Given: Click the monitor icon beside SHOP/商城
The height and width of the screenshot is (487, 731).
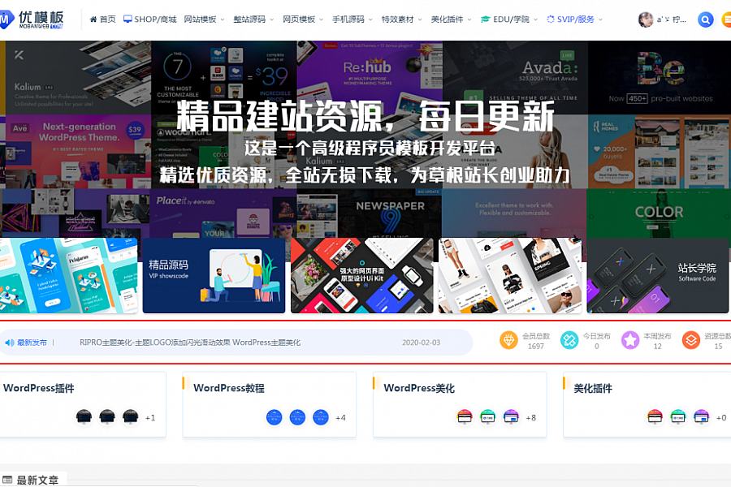Looking at the screenshot, I should coord(128,19).
